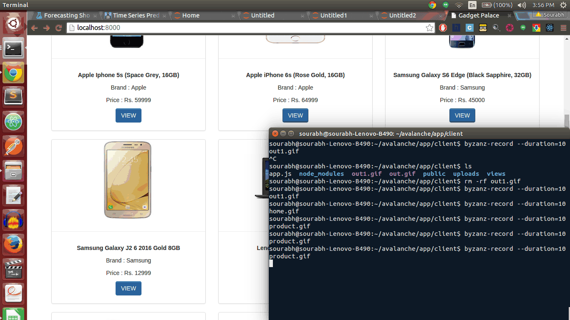570x320 pixels.
Task: Click 'Price : Rs. 64999' text
Action: pos(295,100)
